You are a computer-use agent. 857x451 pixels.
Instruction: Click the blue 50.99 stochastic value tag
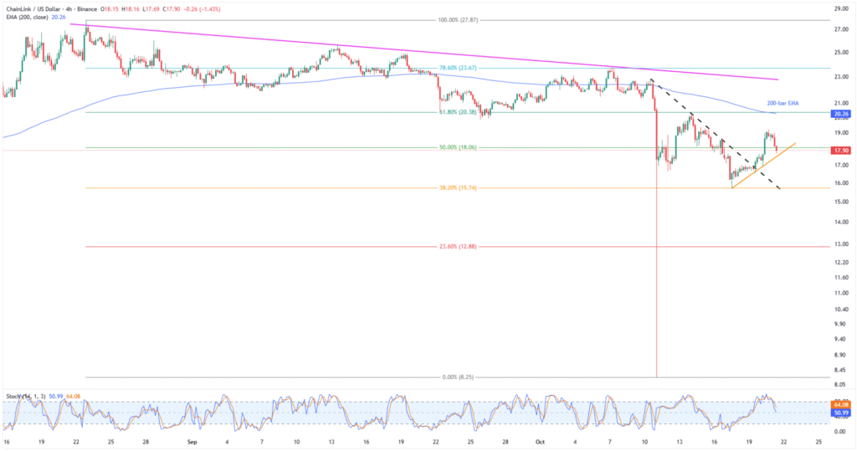pos(841,413)
